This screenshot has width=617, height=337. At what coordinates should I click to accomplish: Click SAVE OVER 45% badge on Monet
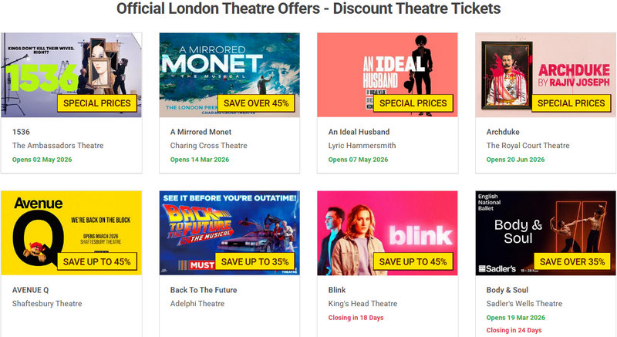[255, 103]
